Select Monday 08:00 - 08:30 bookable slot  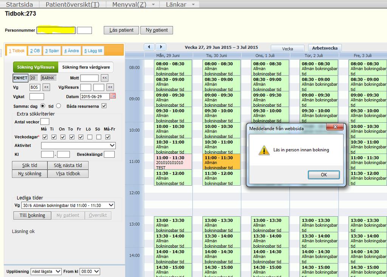pyautogui.click(x=173, y=68)
